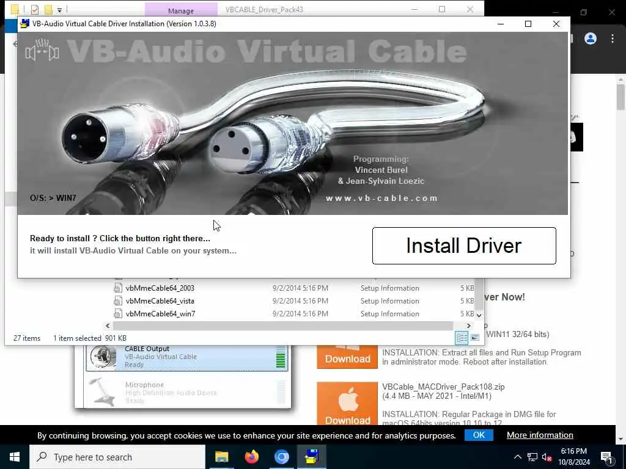
Task: Check the taskbar clock and date
Action: [x=573, y=457]
